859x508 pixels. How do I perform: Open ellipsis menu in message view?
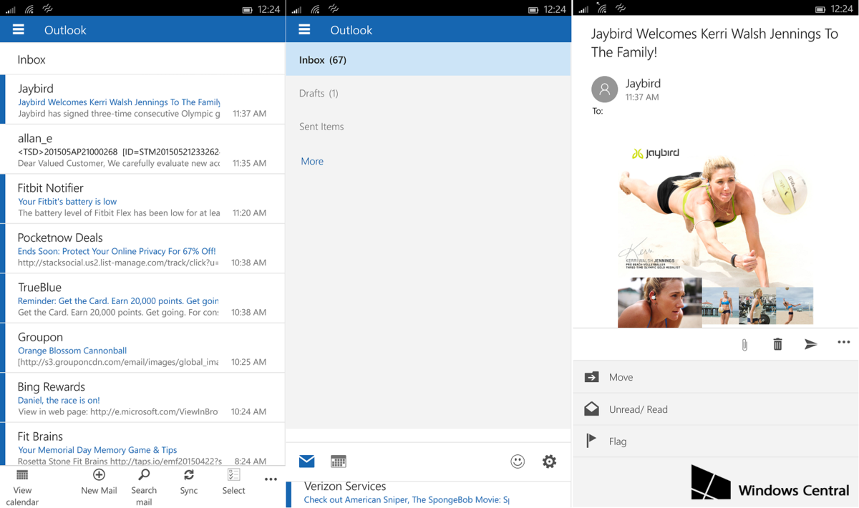point(844,343)
